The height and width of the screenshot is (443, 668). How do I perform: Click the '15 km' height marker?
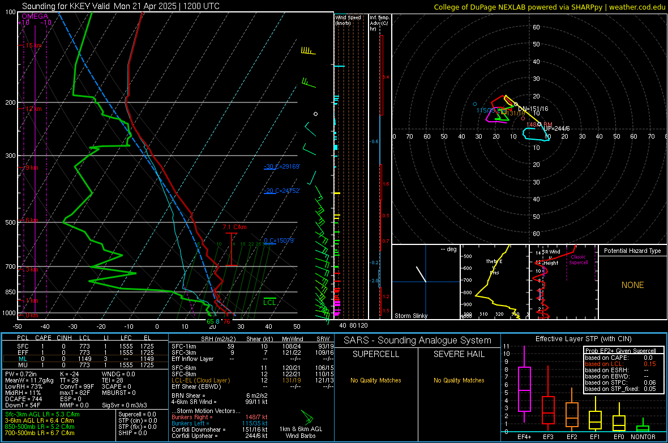[x=33, y=45]
